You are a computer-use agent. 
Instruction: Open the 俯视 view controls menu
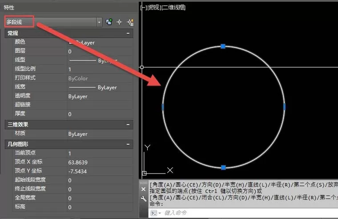[154, 8]
